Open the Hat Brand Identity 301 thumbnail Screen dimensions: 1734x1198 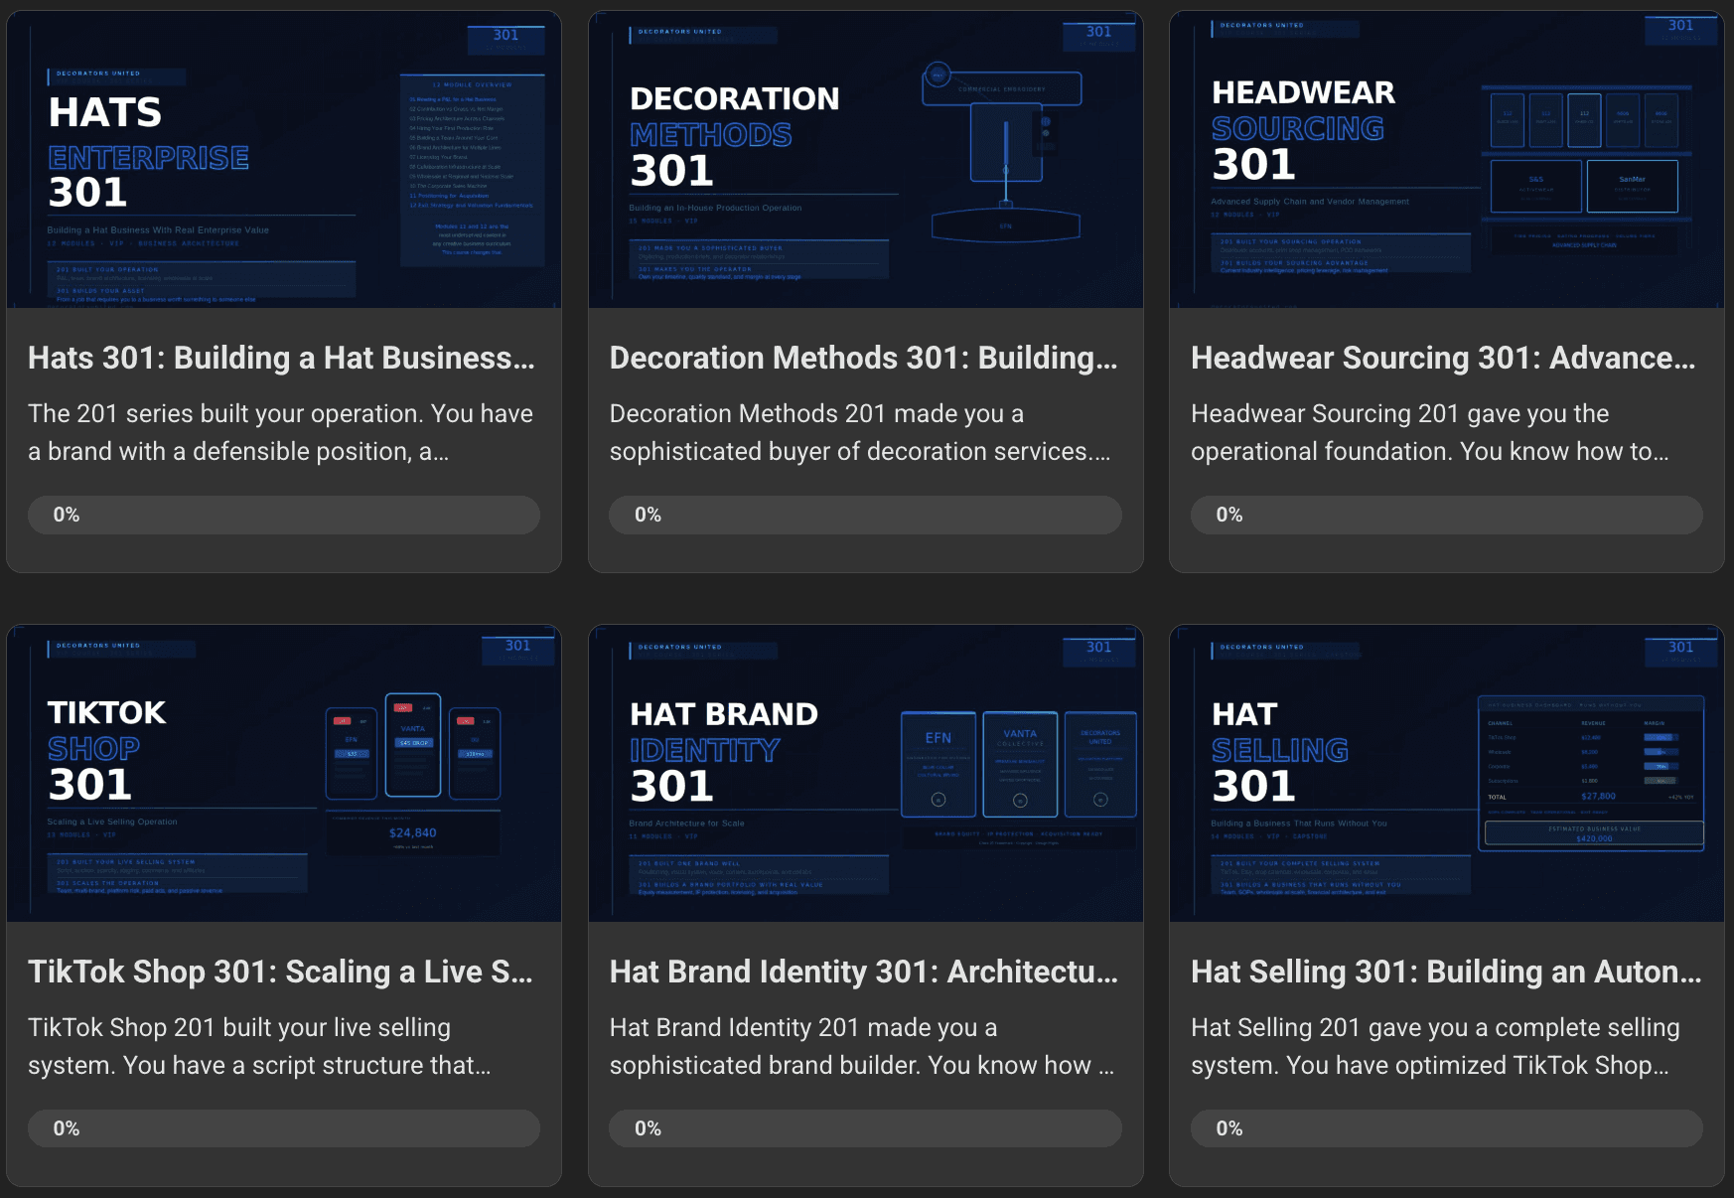[x=866, y=774]
